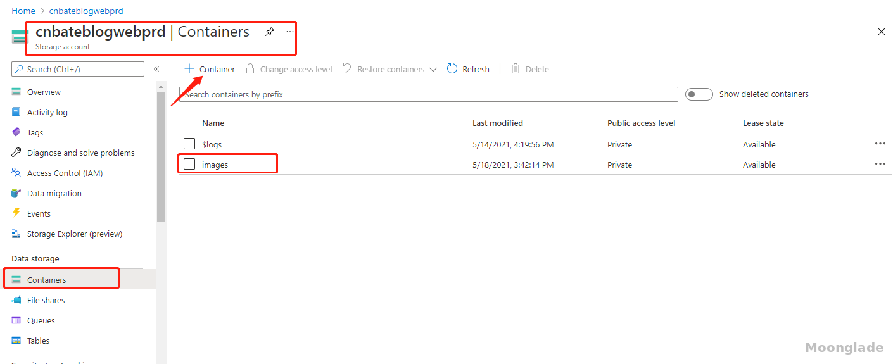Viewport: 893px width, 364px height.
Task: Click the Events lightning icon
Action: (x=16, y=213)
